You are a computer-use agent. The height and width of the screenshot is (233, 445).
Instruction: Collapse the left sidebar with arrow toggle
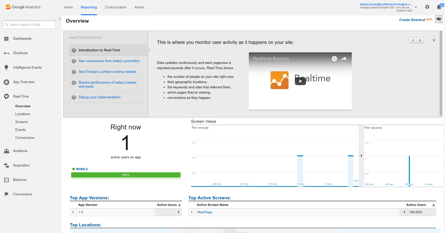[x=60, y=19]
